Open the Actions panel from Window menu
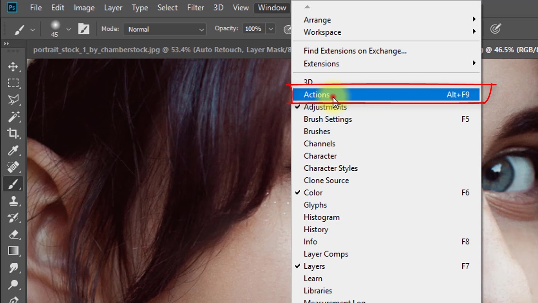The height and width of the screenshot is (303, 538). (x=386, y=95)
